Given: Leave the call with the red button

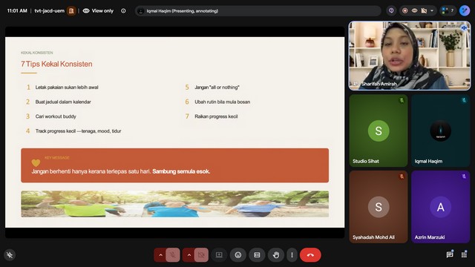Looking at the screenshot, I should (x=310, y=255).
